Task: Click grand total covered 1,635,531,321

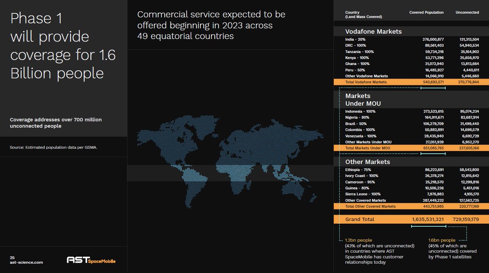Action: (x=428, y=219)
